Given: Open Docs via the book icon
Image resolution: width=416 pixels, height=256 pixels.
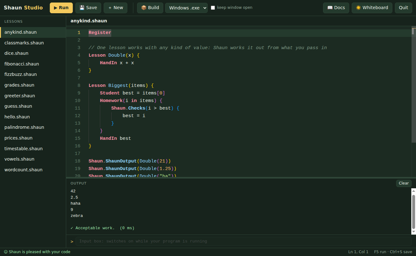Looking at the screenshot, I should coord(330,8).
